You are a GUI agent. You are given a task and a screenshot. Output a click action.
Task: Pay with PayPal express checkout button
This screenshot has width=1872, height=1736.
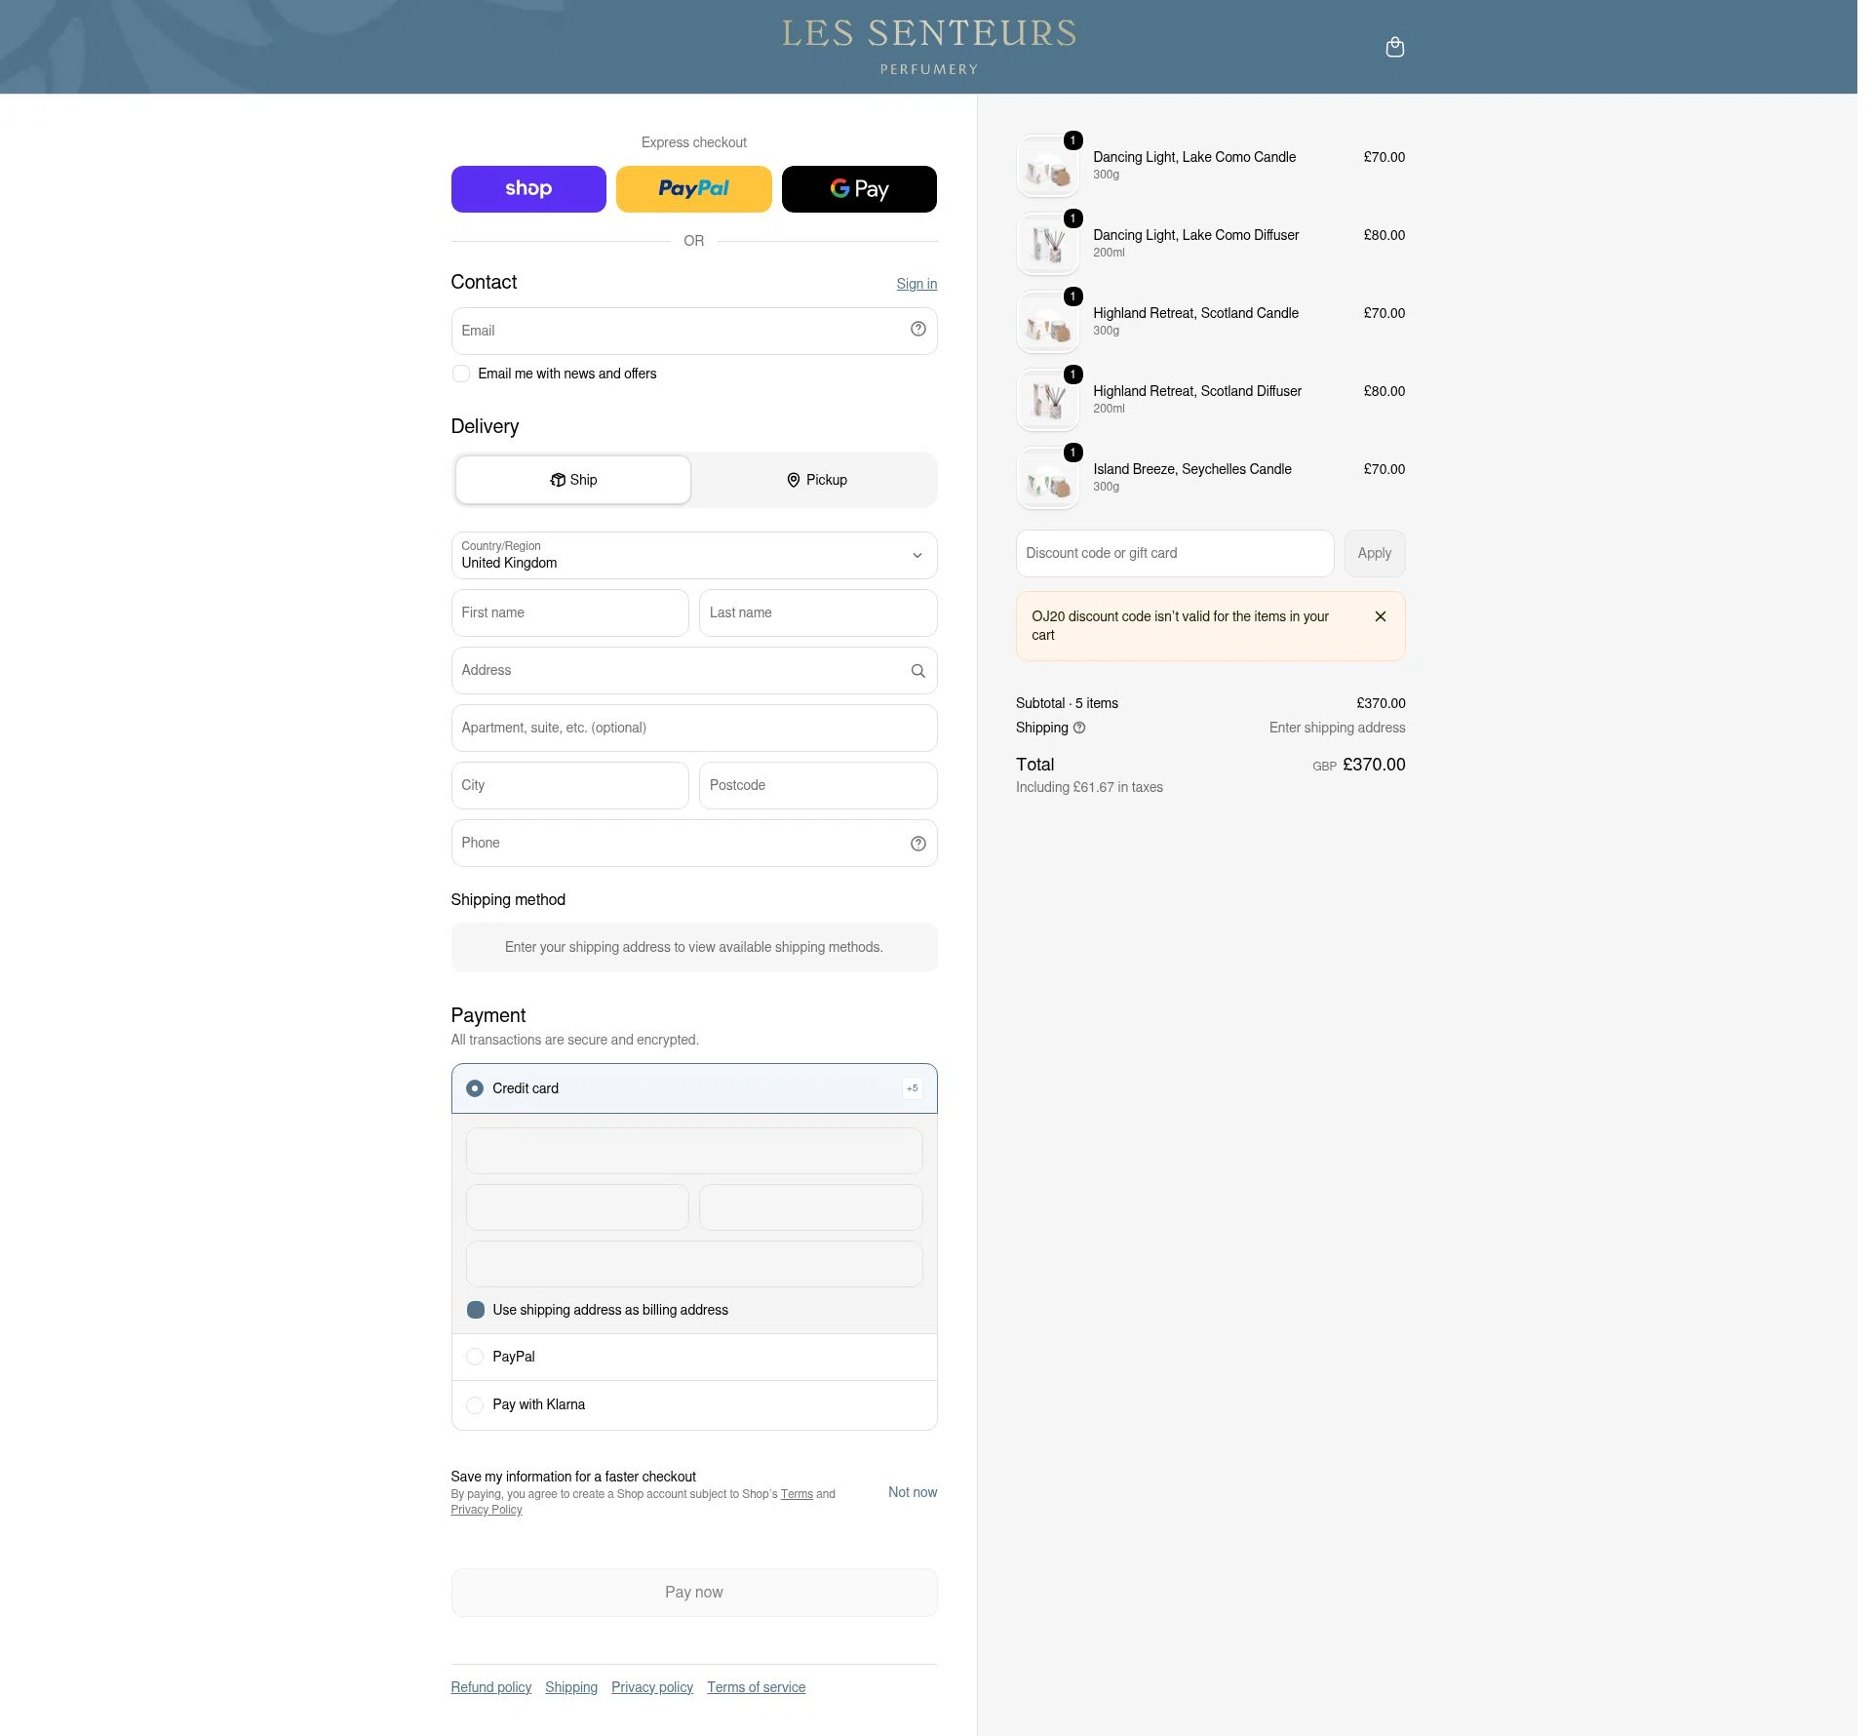pyautogui.click(x=694, y=189)
